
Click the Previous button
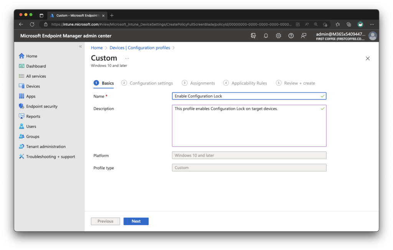105,221
